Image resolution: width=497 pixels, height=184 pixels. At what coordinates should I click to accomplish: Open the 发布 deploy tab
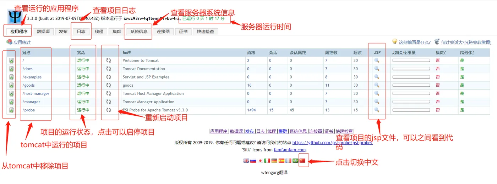(x=63, y=31)
